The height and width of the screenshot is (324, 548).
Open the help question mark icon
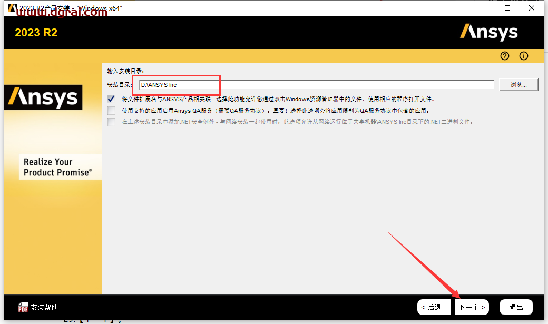coord(505,56)
